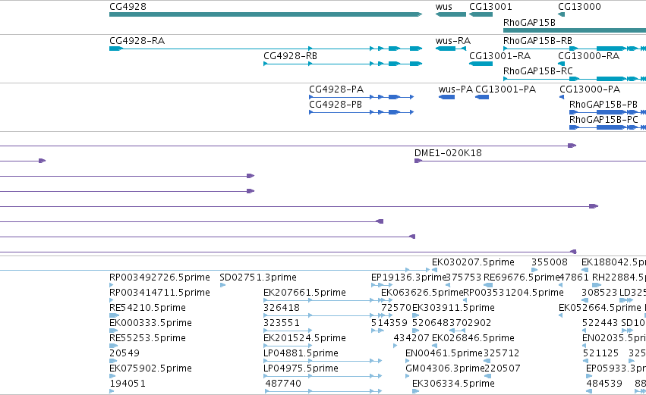This screenshot has width=646, height=395.
Task: Select the RE54210.5prime EST
Action: pyautogui.click(x=114, y=315)
